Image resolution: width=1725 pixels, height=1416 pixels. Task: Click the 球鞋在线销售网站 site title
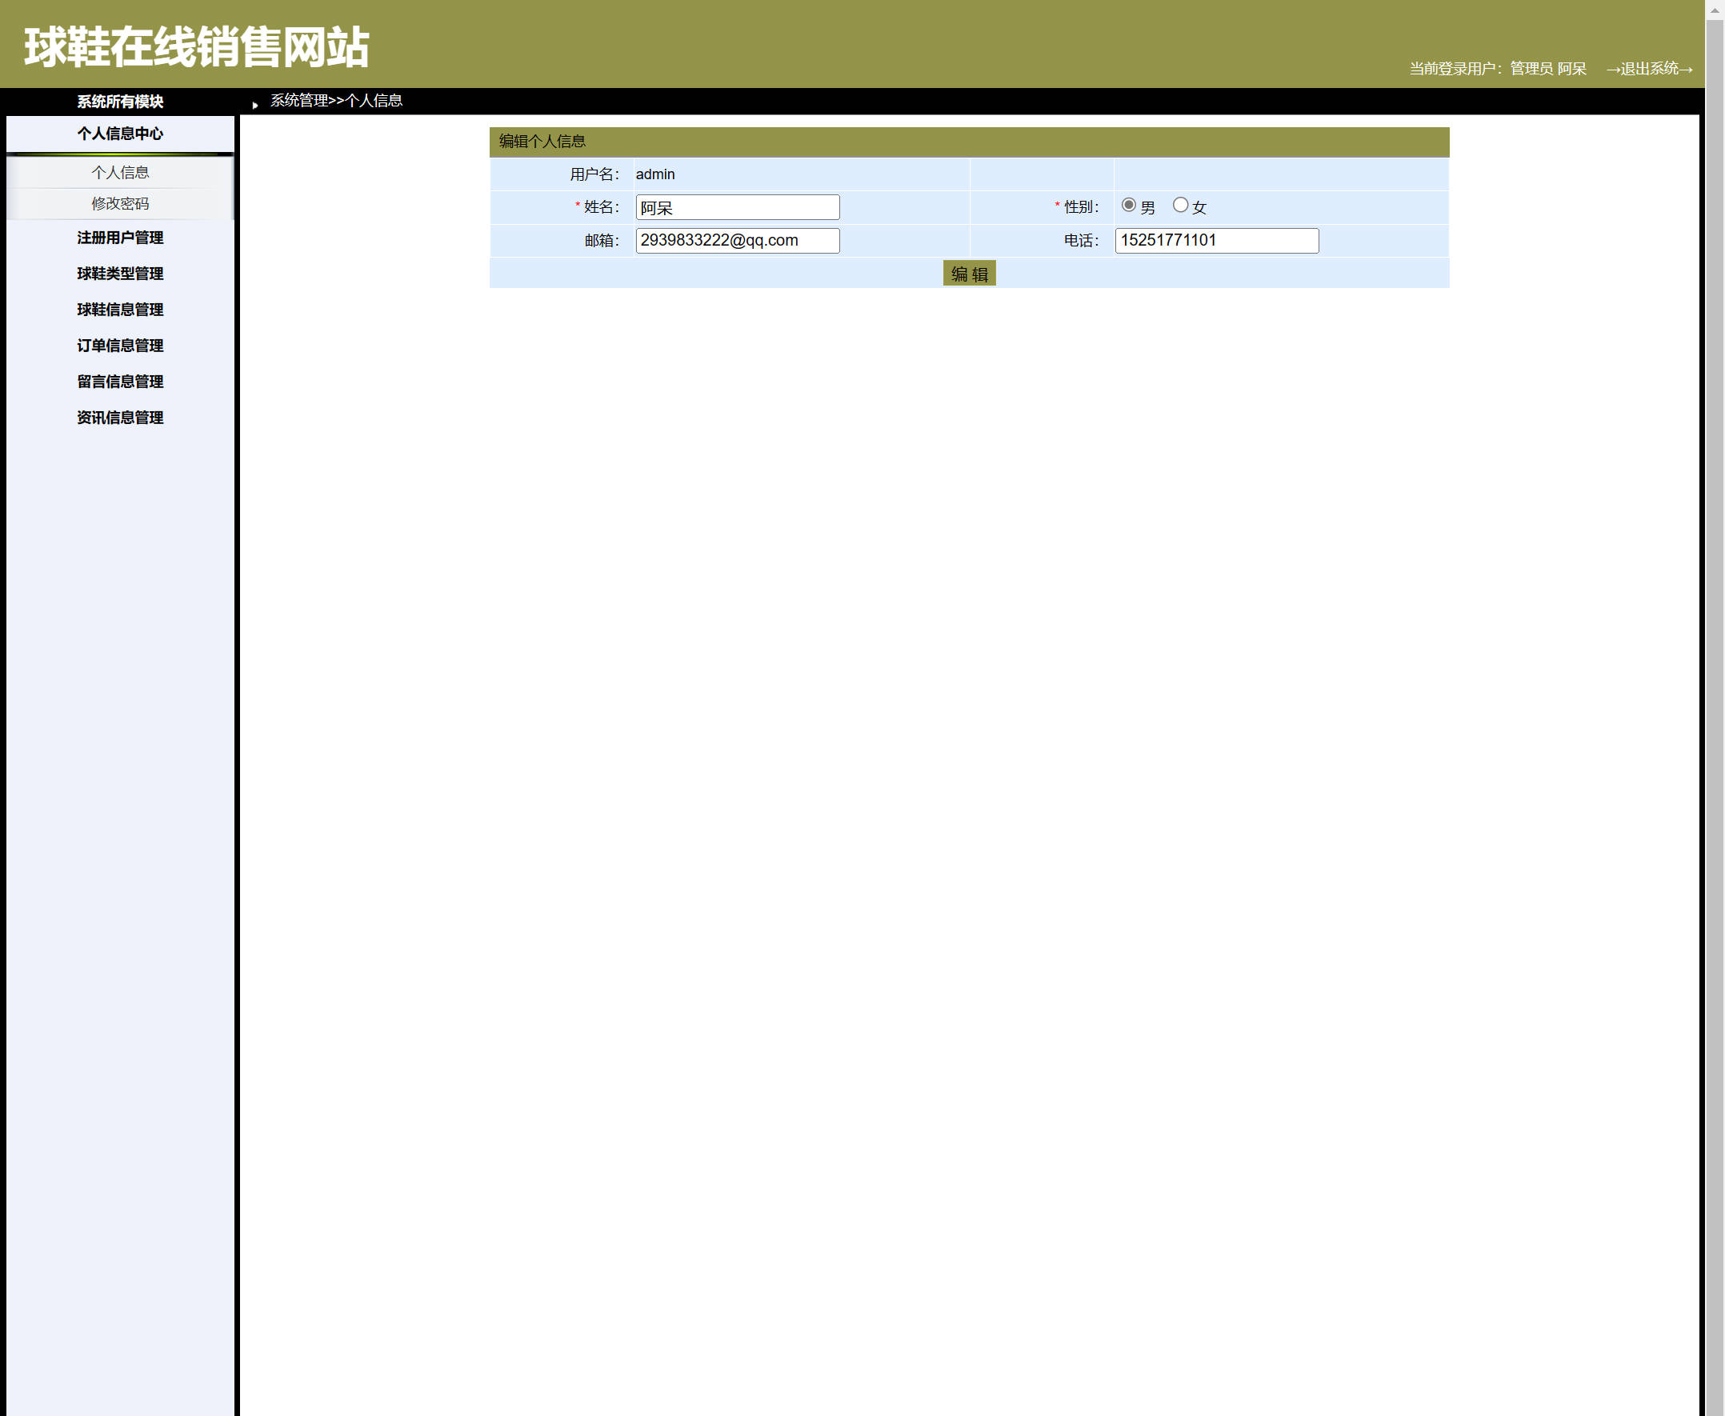pyautogui.click(x=197, y=46)
